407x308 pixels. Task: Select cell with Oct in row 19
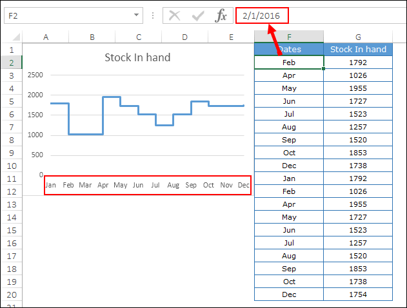click(289, 282)
